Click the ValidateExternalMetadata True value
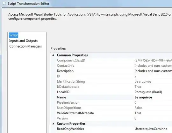 click(x=138, y=113)
